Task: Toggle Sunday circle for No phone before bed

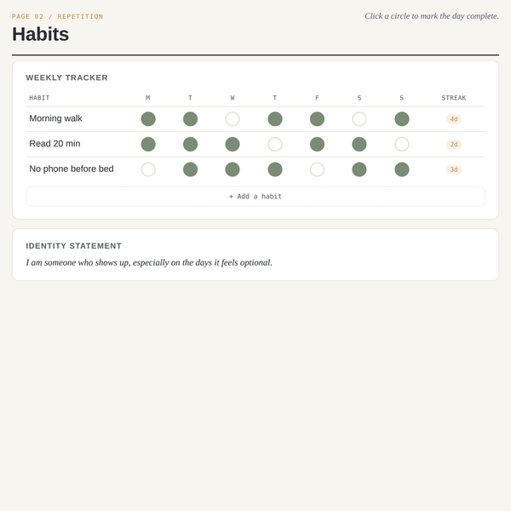Action: pos(401,169)
